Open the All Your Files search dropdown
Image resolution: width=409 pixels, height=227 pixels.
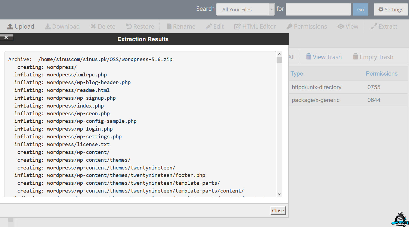click(x=245, y=9)
